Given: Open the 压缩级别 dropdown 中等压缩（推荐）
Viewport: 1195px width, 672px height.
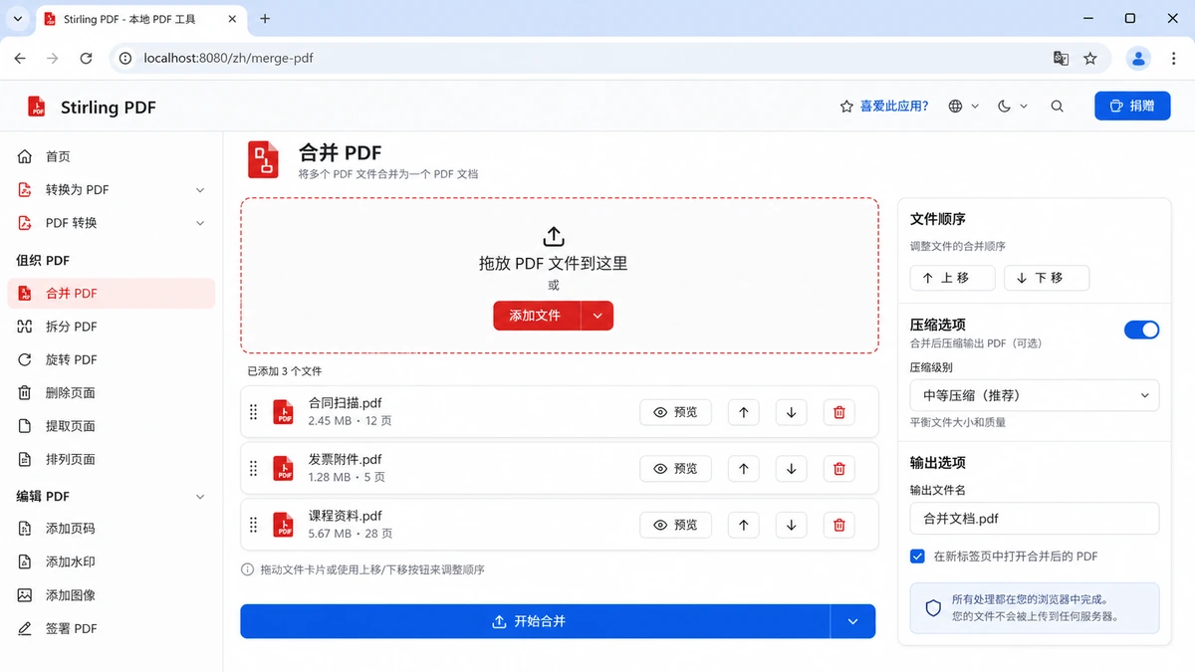Looking at the screenshot, I should click(x=1035, y=395).
